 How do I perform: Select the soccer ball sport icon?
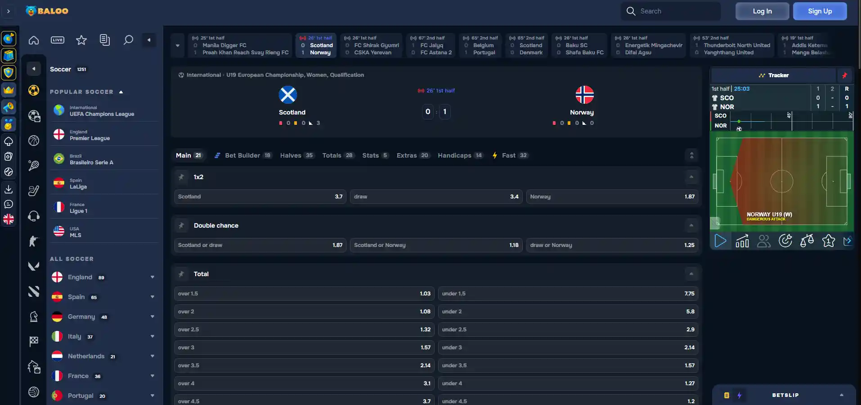34,90
